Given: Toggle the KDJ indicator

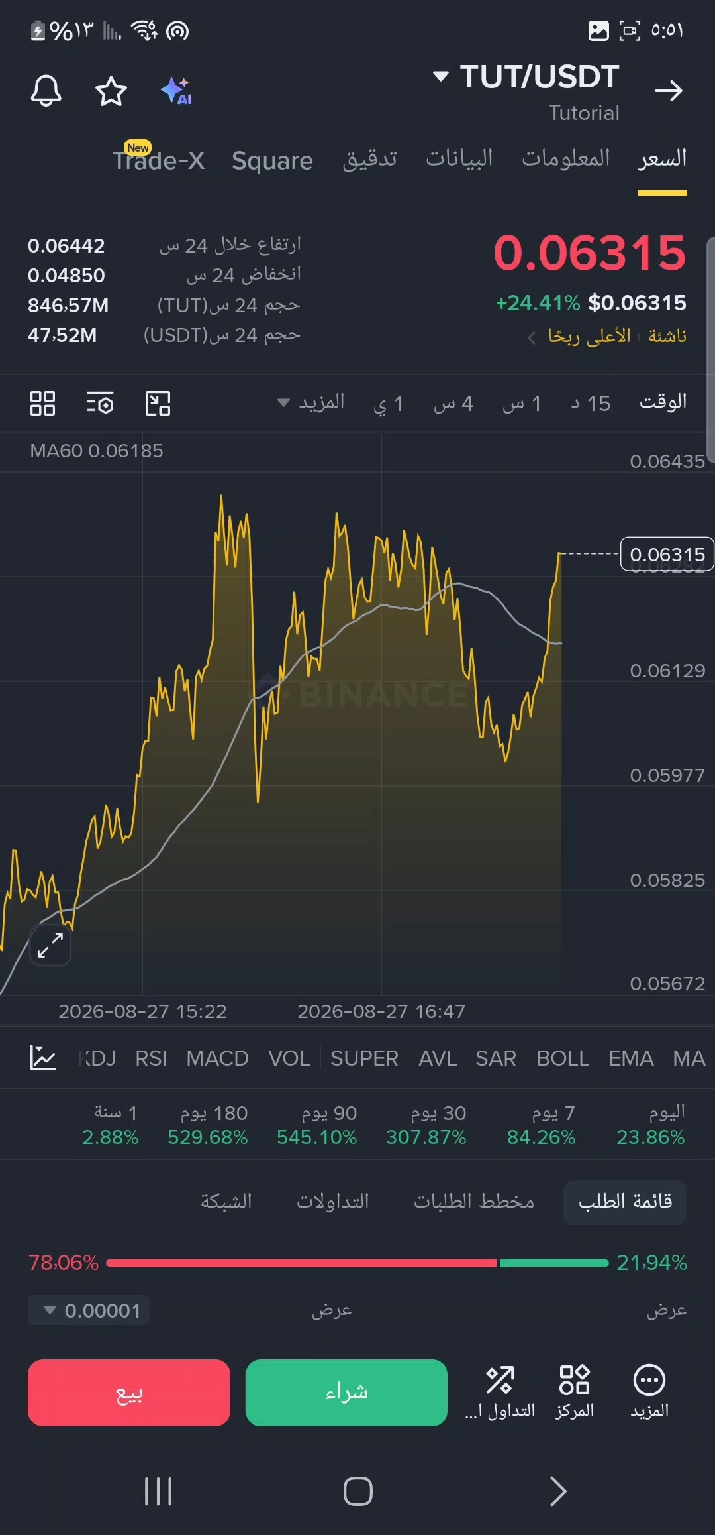Looking at the screenshot, I should pos(97,1058).
